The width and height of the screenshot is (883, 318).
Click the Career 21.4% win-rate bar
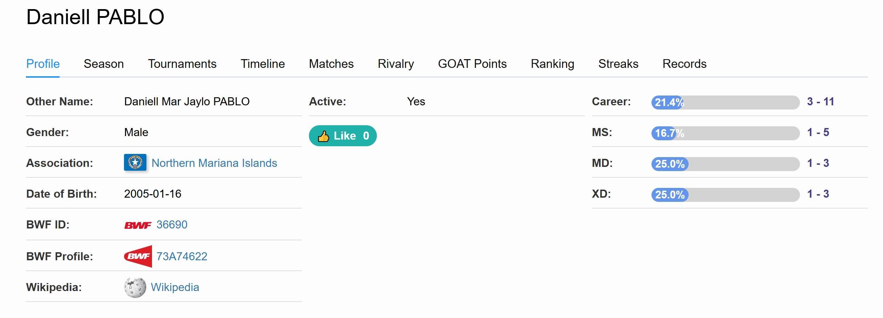coord(725,102)
